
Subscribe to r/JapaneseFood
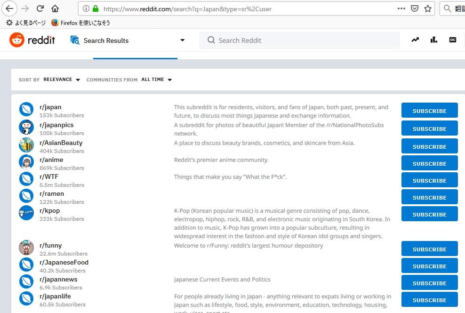click(x=429, y=265)
